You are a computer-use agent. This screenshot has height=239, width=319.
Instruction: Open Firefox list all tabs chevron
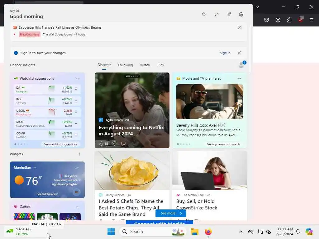(257, 7)
